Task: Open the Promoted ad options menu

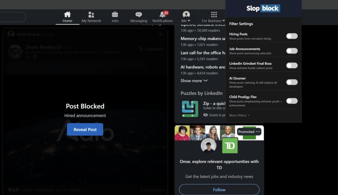Action: (x=258, y=131)
